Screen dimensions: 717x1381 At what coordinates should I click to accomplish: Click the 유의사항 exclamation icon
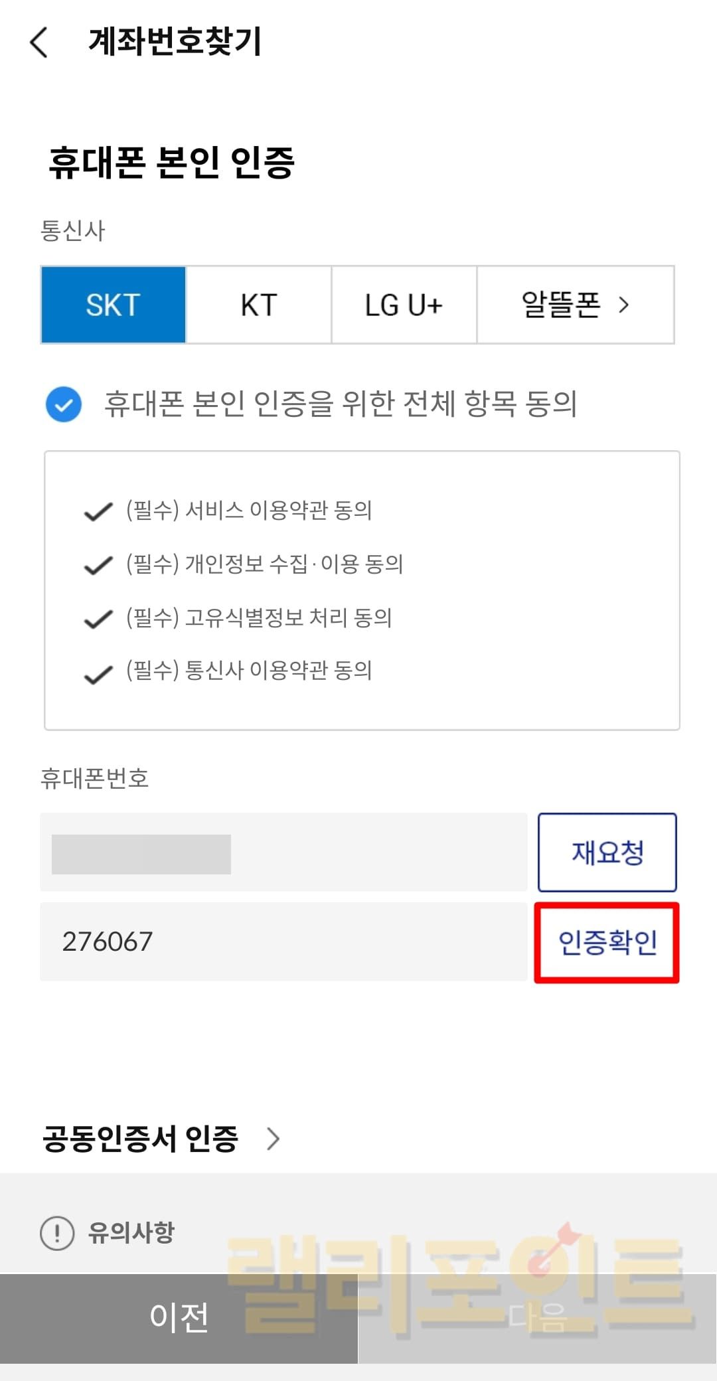57,1233
